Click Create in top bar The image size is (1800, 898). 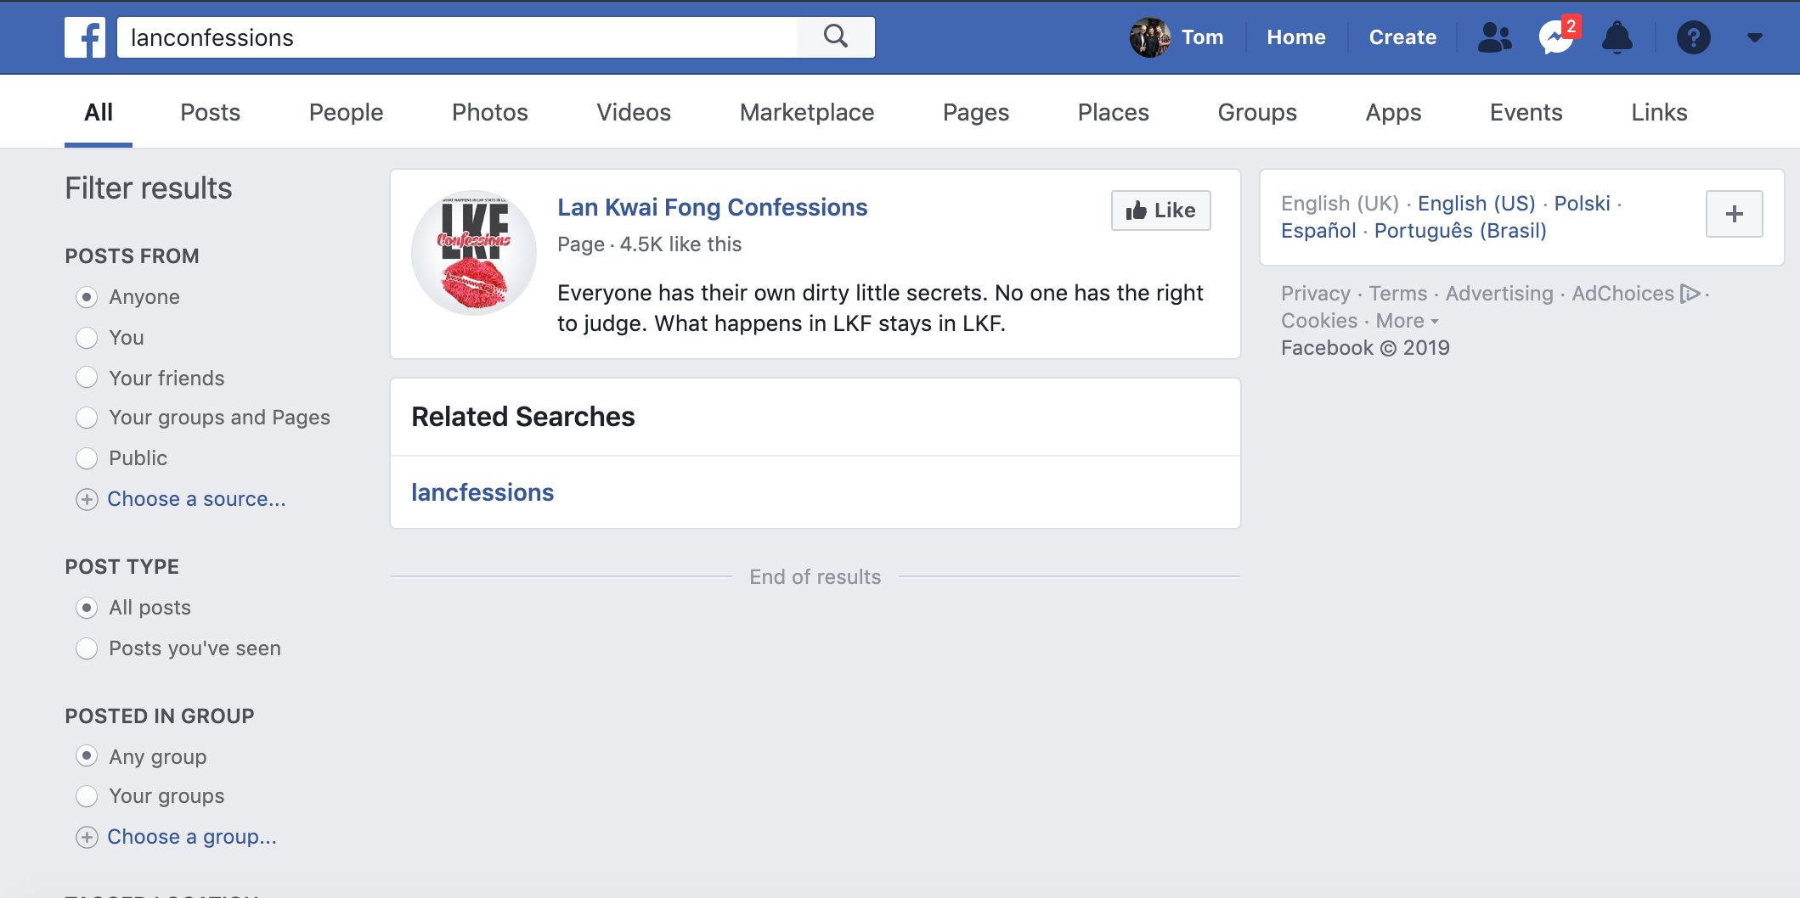tap(1402, 37)
